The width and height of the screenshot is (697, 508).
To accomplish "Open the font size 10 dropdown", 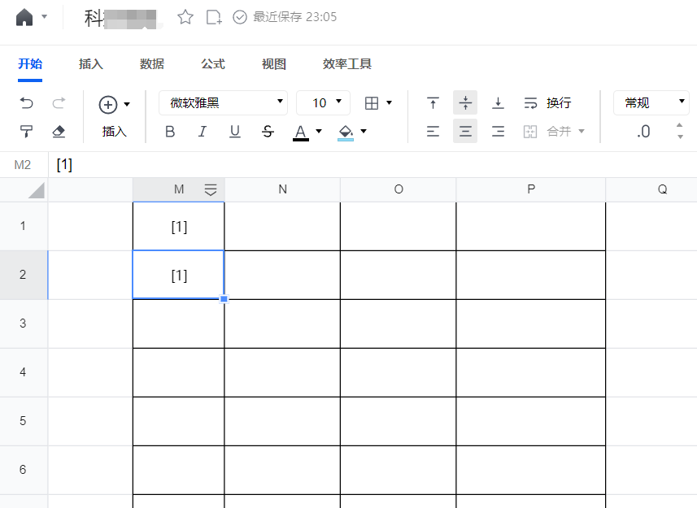I will click(x=324, y=102).
